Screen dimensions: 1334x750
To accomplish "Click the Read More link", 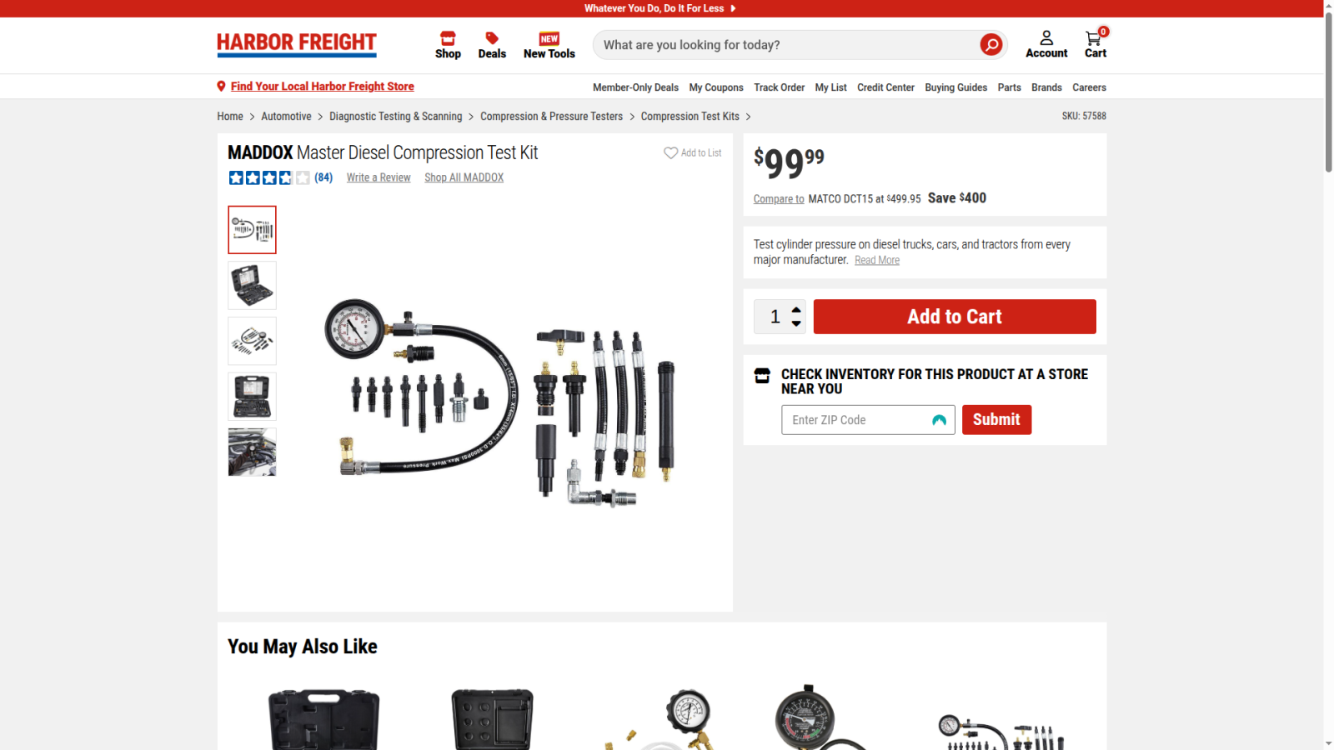I will [877, 260].
